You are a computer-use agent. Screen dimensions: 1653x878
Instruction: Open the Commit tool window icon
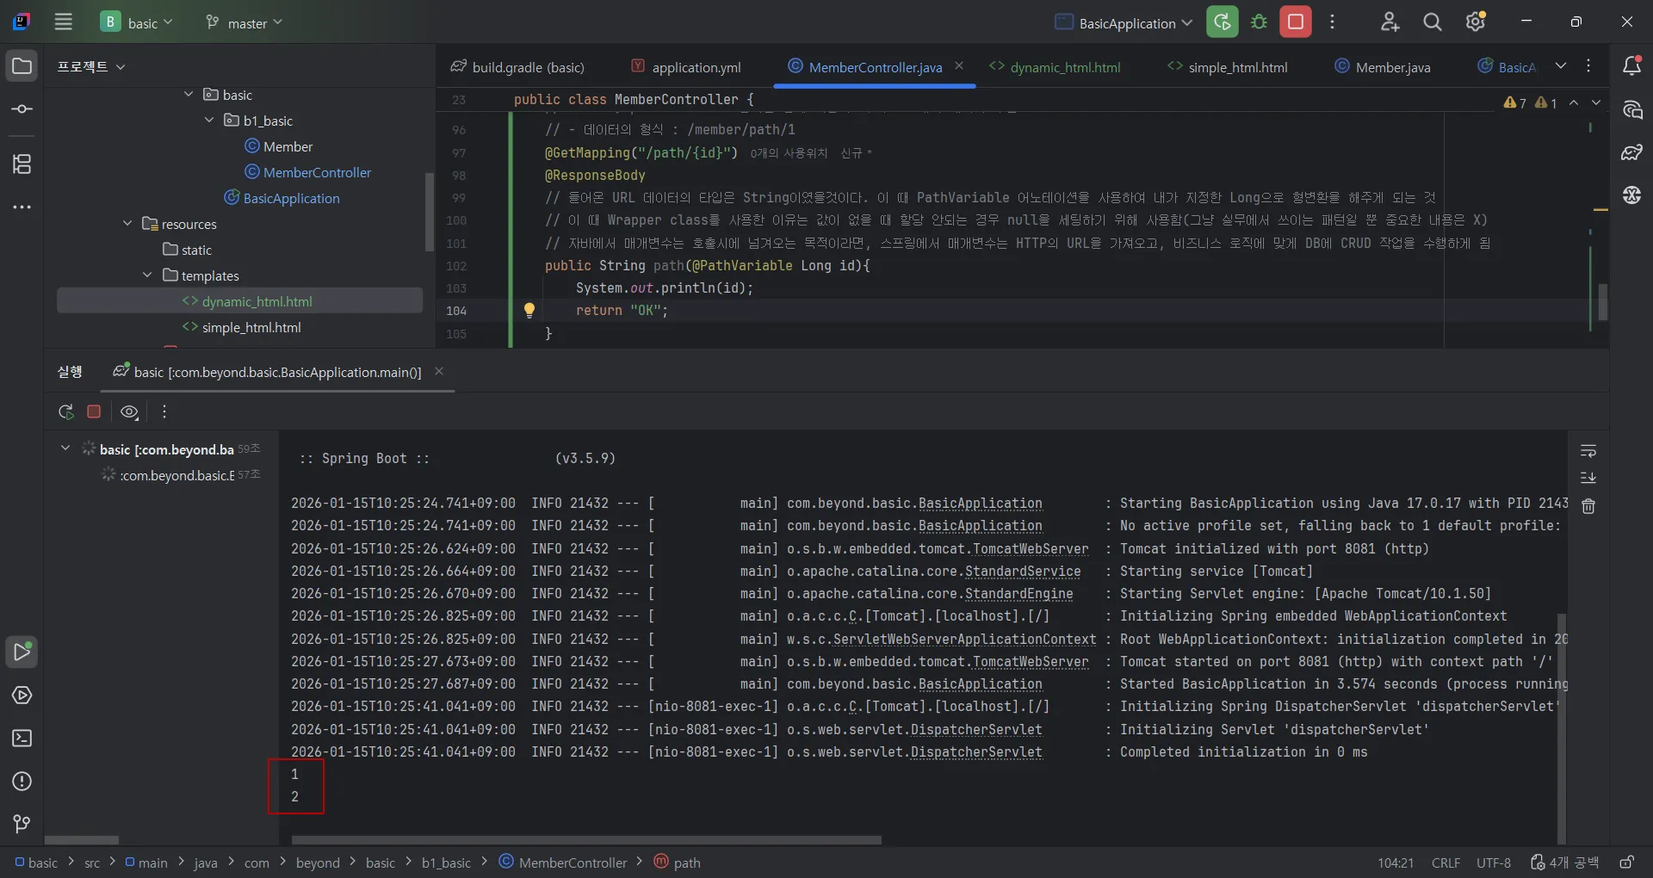click(x=22, y=109)
